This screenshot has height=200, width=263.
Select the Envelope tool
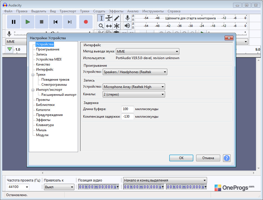(109, 18)
